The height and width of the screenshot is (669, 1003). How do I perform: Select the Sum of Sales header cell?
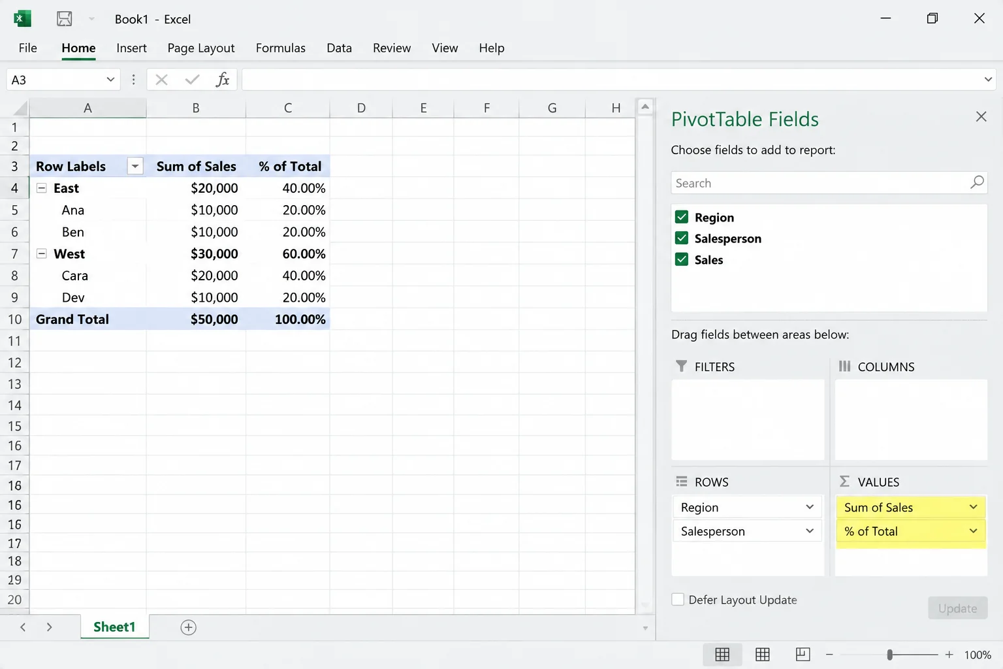[196, 166]
